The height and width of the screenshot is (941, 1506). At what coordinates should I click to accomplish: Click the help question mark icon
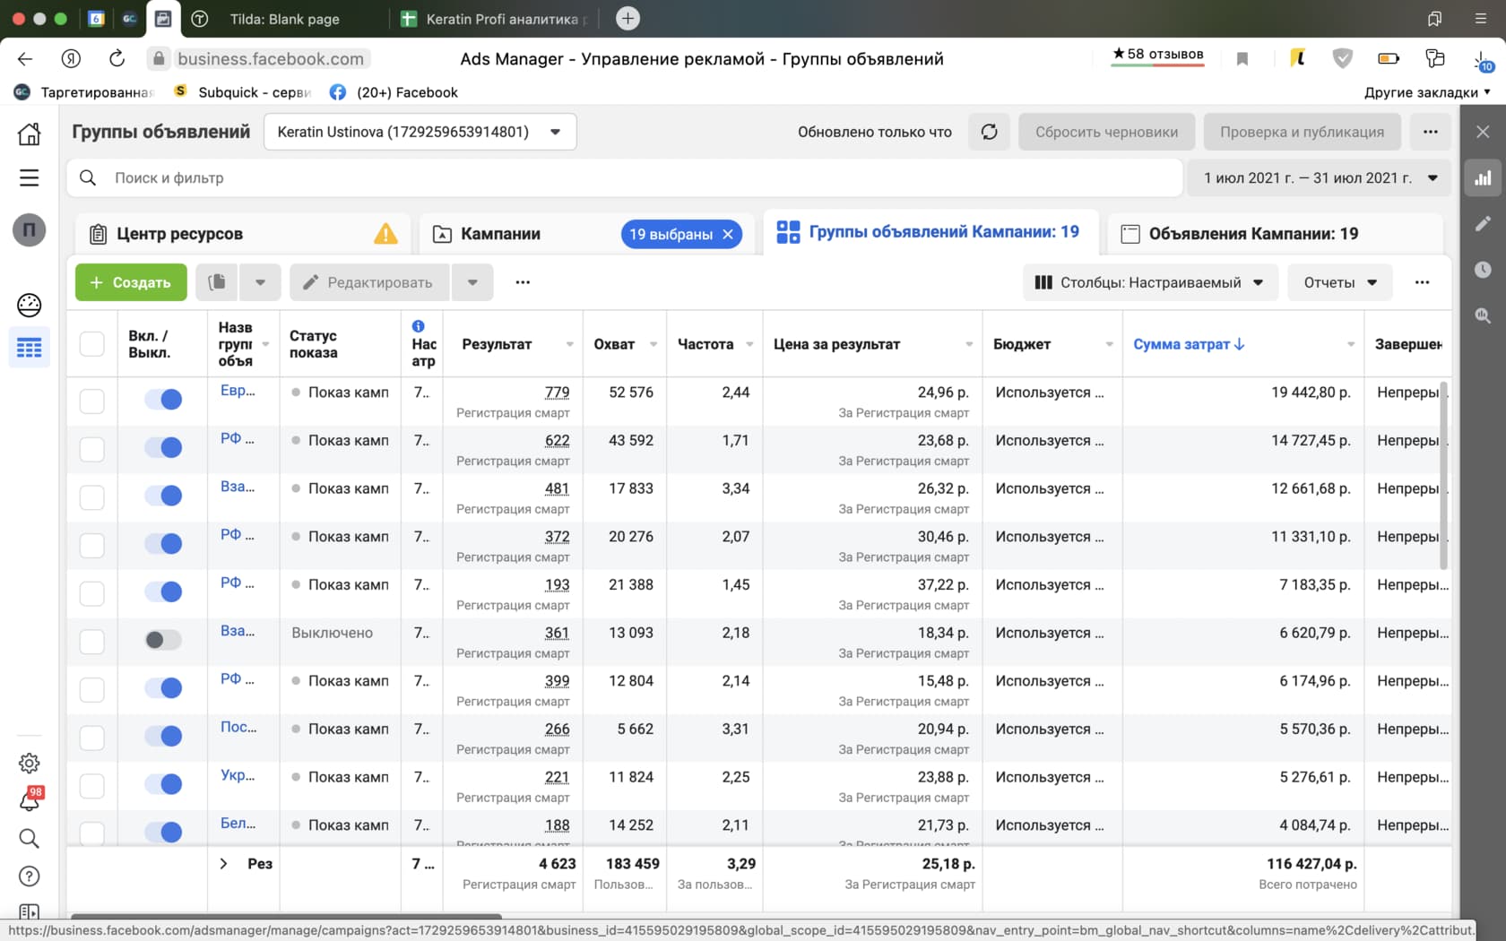pos(29,876)
